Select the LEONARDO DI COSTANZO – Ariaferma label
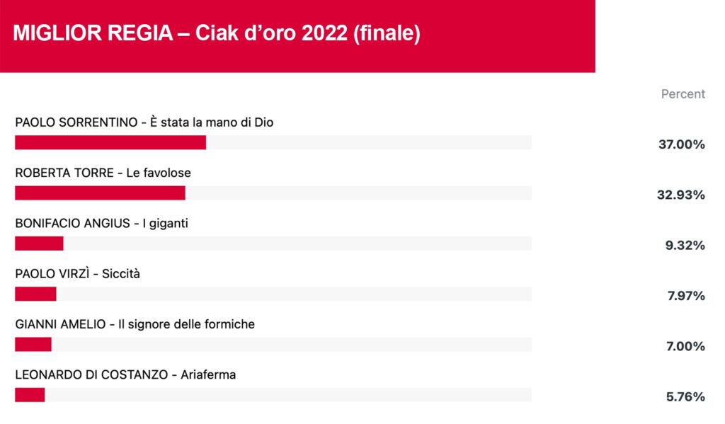Image resolution: width=725 pixels, height=424 pixels. (x=125, y=374)
